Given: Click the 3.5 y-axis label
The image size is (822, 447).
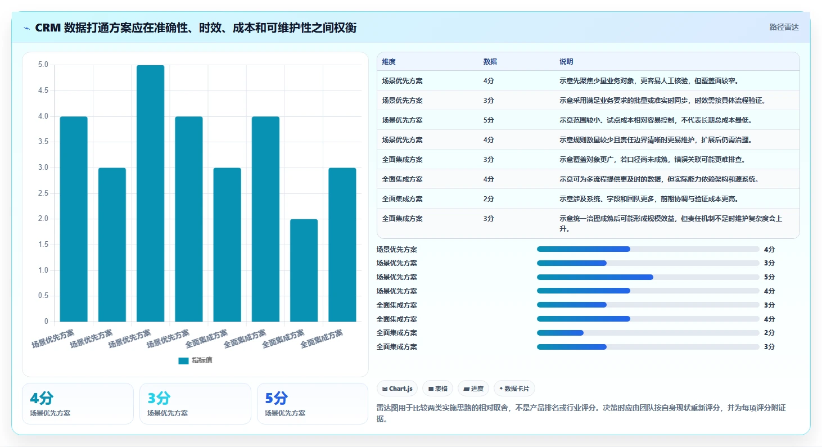Looking at the screenshot, I should pyautogui.click(x=43, y=142).
